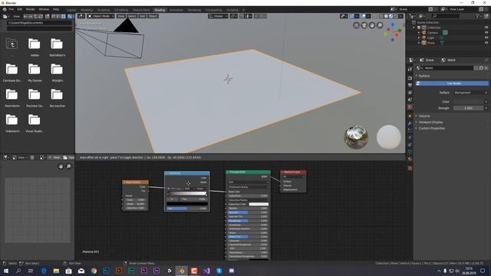Expand the Custom Properties panel
This screenshot has height=276, width=491.
click(x=430, y=128)
